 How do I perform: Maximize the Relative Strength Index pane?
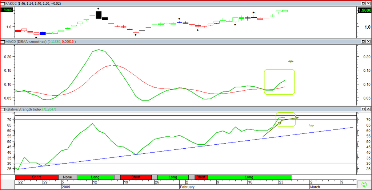coord(363,109)
